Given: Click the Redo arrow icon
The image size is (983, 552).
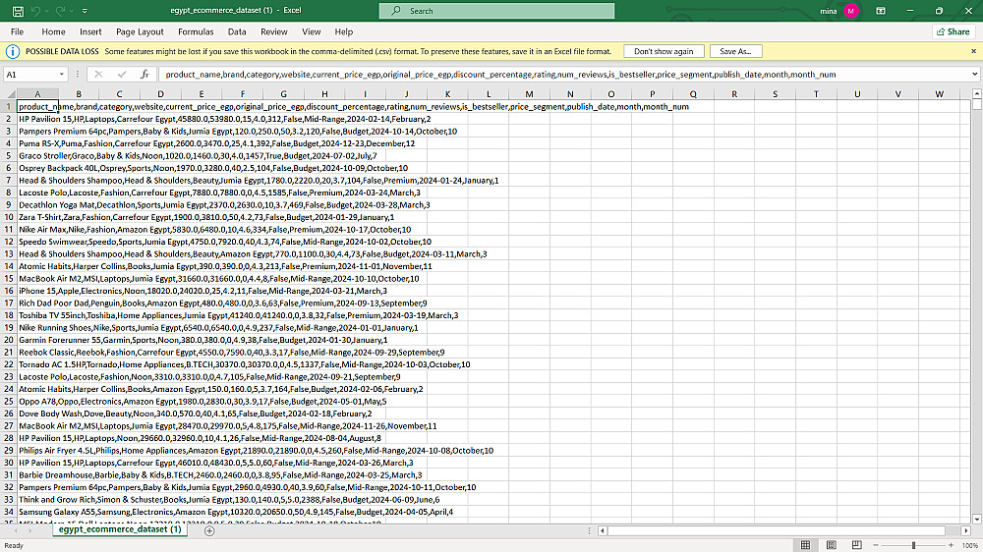Looking at the screenshot, I should 60,11.
